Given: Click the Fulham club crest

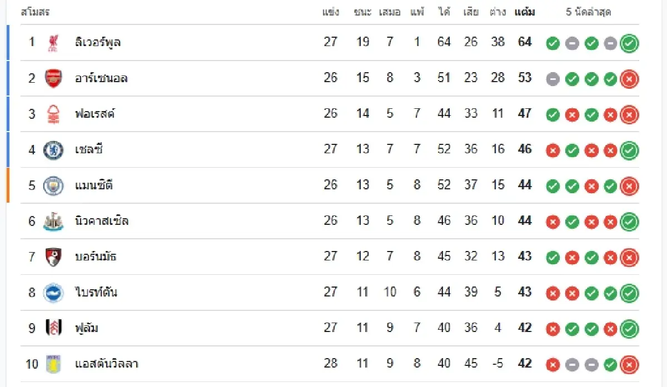Looking at the screenshot, I should [53, 328].
